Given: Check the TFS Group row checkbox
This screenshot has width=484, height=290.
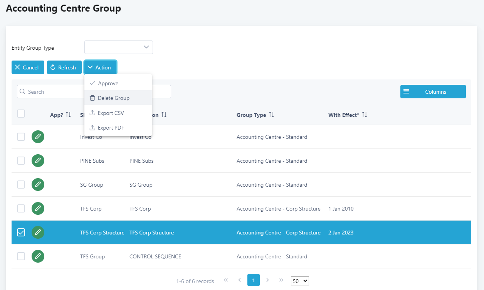Looking at the screenshot, I should coord(21,256).
